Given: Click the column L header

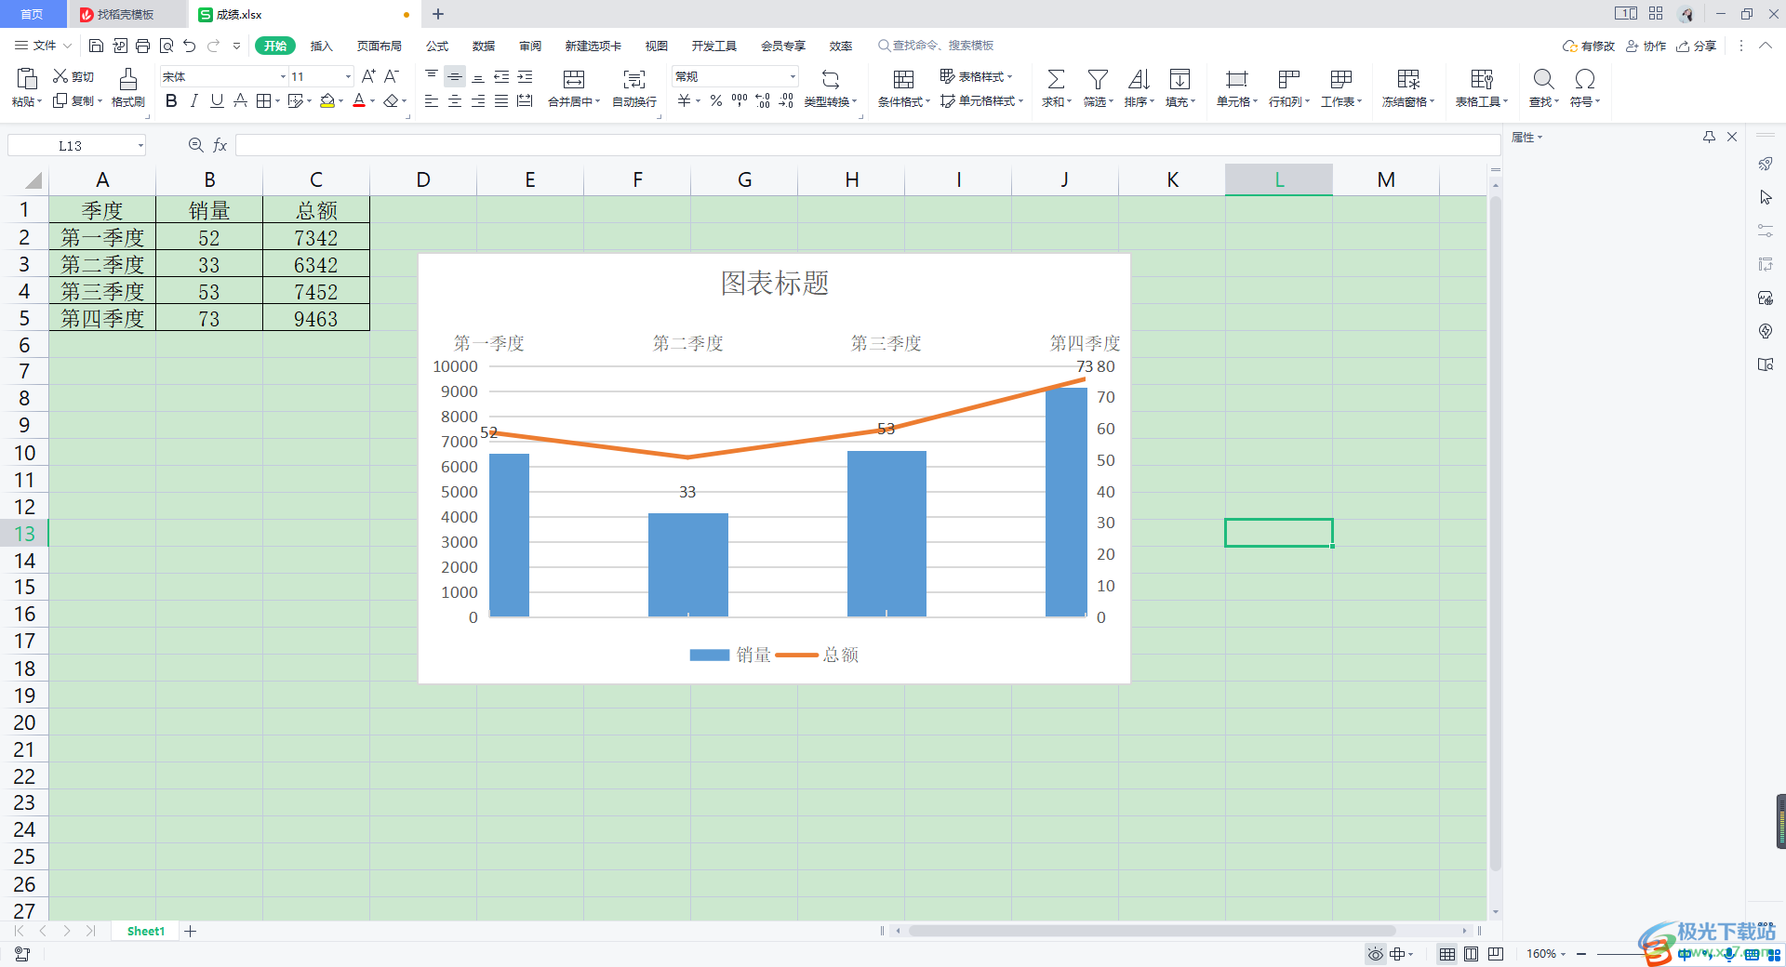Looking at the screenshot, I should click(x=1279, y=179).
